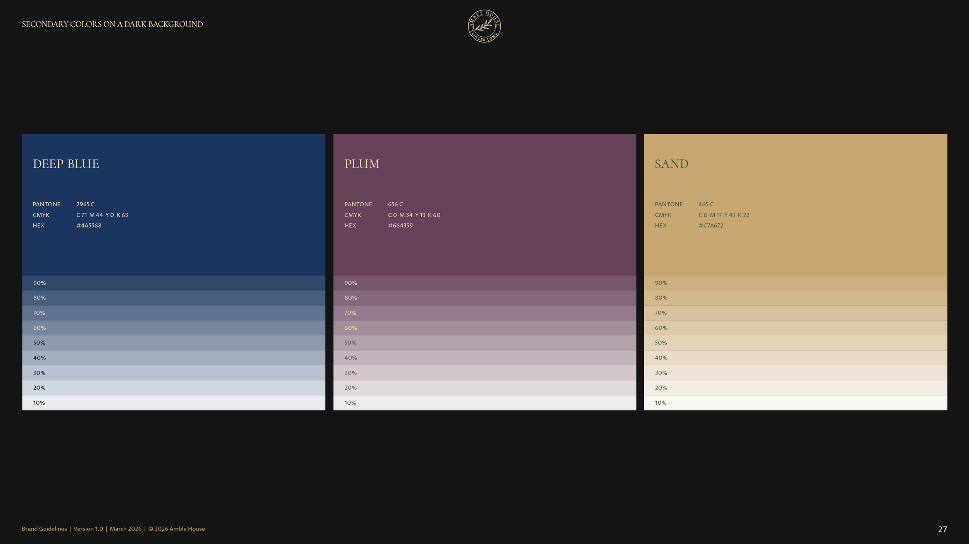The image size is (969, 544).
Task: Select CMYK value C 71 M 44 Y 0 K 63
Action: (102, 215)
